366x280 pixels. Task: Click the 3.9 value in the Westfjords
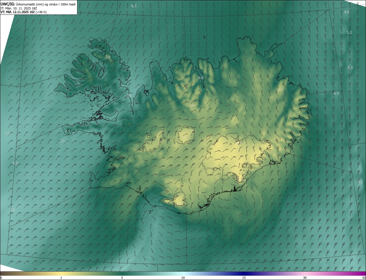(x=108, y=57)
